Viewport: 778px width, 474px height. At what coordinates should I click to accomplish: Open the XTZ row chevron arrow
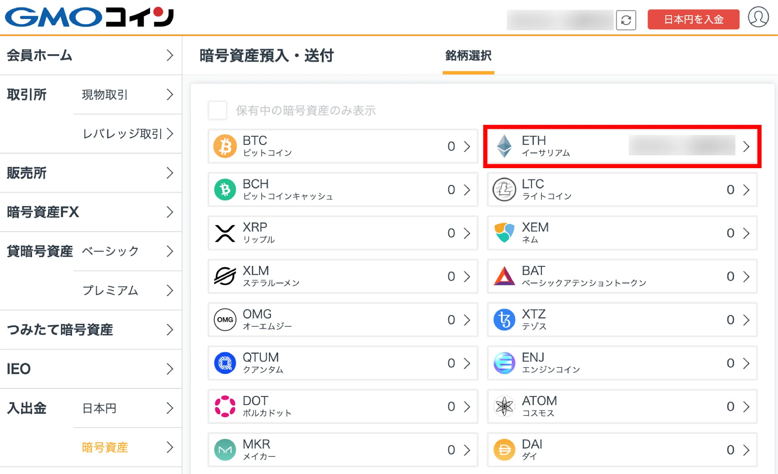coord(746,319)
